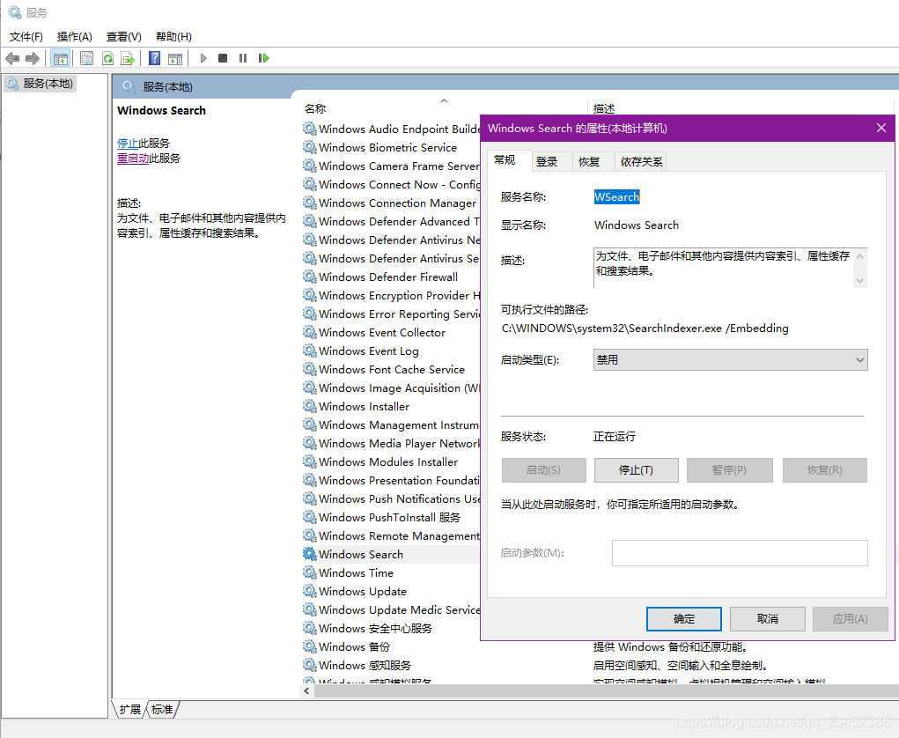Open the Properties toolbar icon
The height and width of the screenshot is (738, 899).
click(x=86, y=58)
